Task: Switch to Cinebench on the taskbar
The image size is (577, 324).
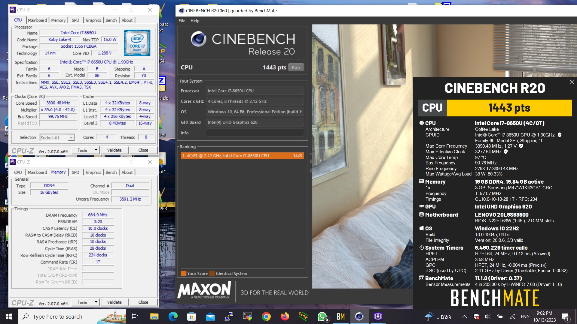Action: pos(359,316)
